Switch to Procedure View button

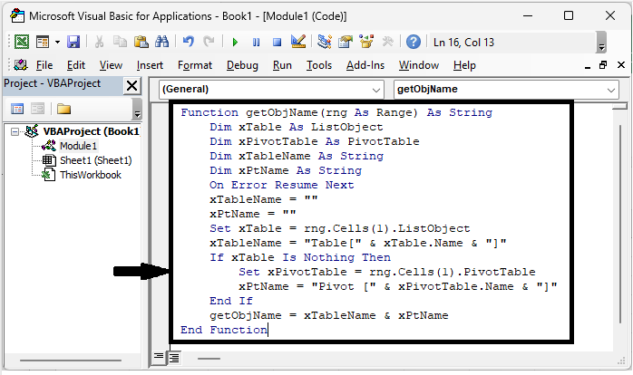pos(159,357)
